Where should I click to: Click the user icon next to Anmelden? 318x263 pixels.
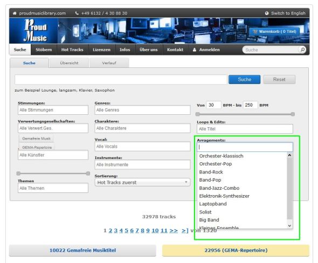(195, 50)
